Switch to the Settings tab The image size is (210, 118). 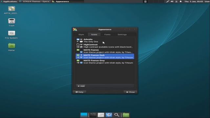(122, 34)
